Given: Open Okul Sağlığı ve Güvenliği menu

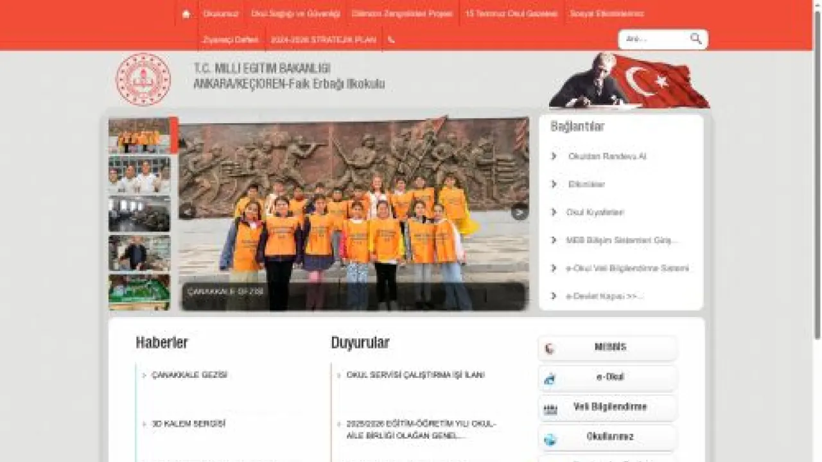Looking at the screenshot, I should [295, 13].
